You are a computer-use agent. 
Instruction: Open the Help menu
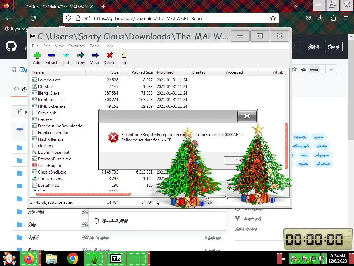[x=109, y=46]
